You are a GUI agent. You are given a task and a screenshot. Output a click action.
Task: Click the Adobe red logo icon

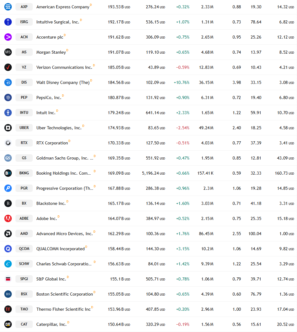point(8,218)
